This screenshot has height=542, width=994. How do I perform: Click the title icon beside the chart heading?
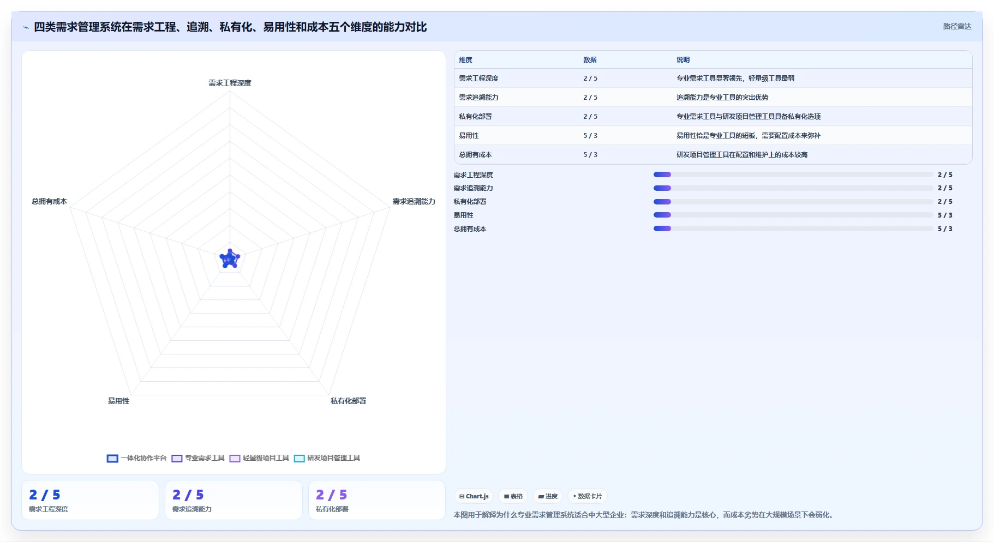[x=26, y=27]
